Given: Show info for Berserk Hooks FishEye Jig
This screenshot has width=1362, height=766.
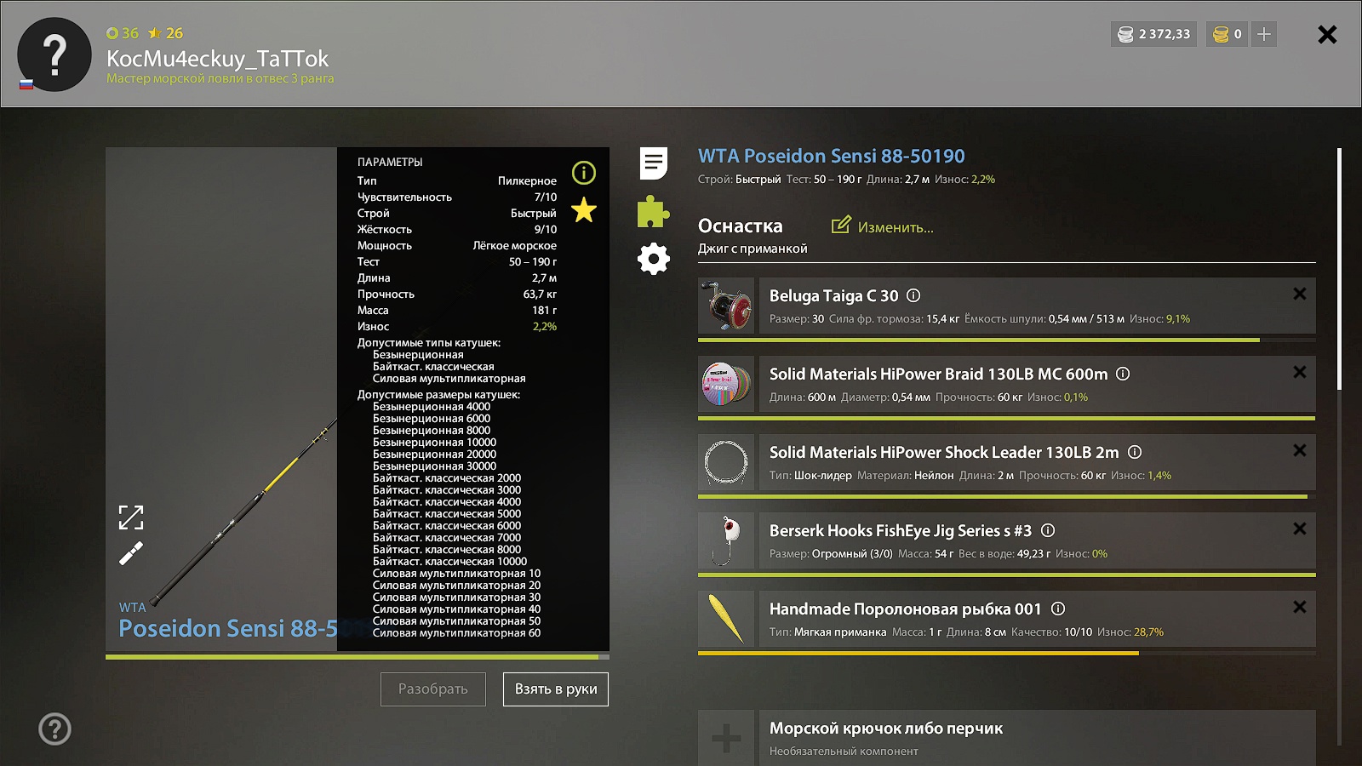Looking at the screenshot, I should [x=1048, y=530].
